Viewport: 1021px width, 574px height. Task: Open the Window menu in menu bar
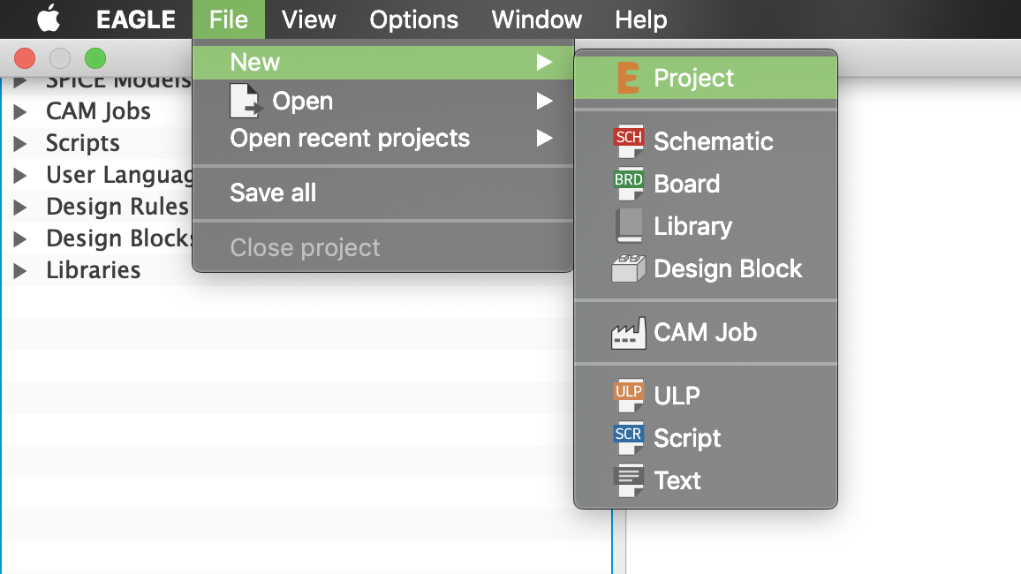(x=535, y=19)
